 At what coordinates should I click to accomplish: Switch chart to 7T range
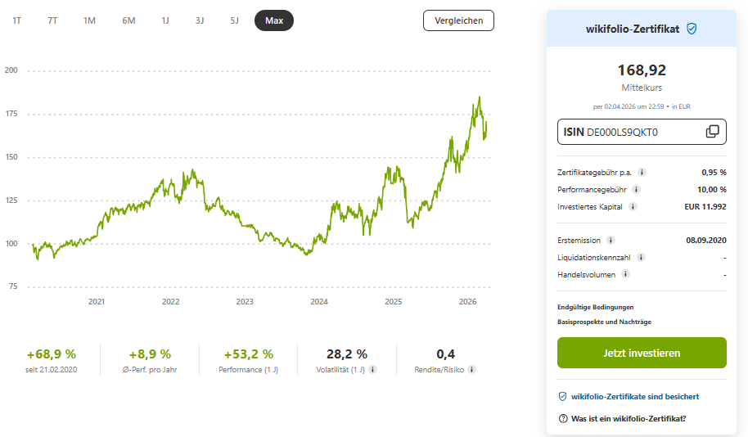tap(52, 20)
